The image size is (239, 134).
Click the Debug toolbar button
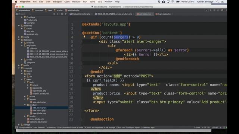[x=214, y=10]
